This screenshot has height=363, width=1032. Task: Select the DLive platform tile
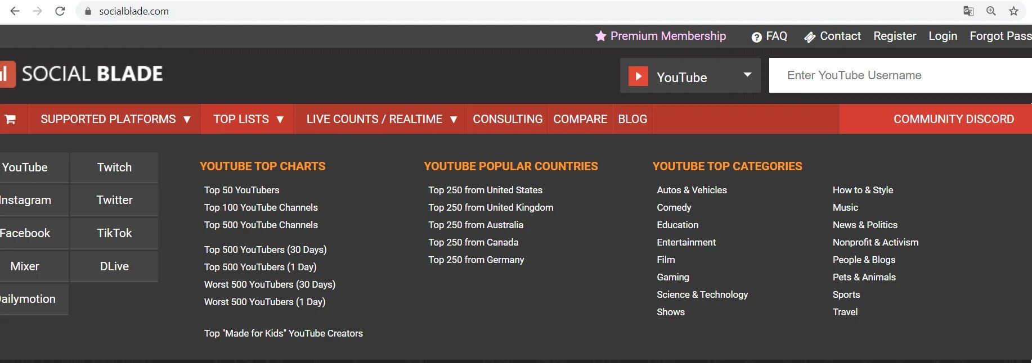[x=114, y=266]
